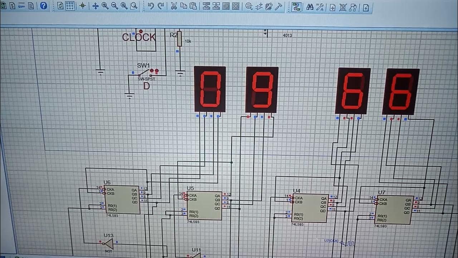
Task: Zoom to view entire sheet
Action: pos(124,6)
